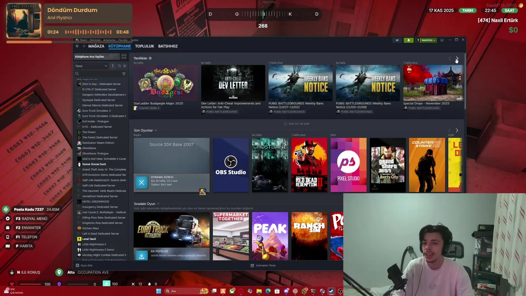Image resolution: width=526 pixels, height=296 pixels.
Task: Click the library search input field
Action: tap(100, 74)
